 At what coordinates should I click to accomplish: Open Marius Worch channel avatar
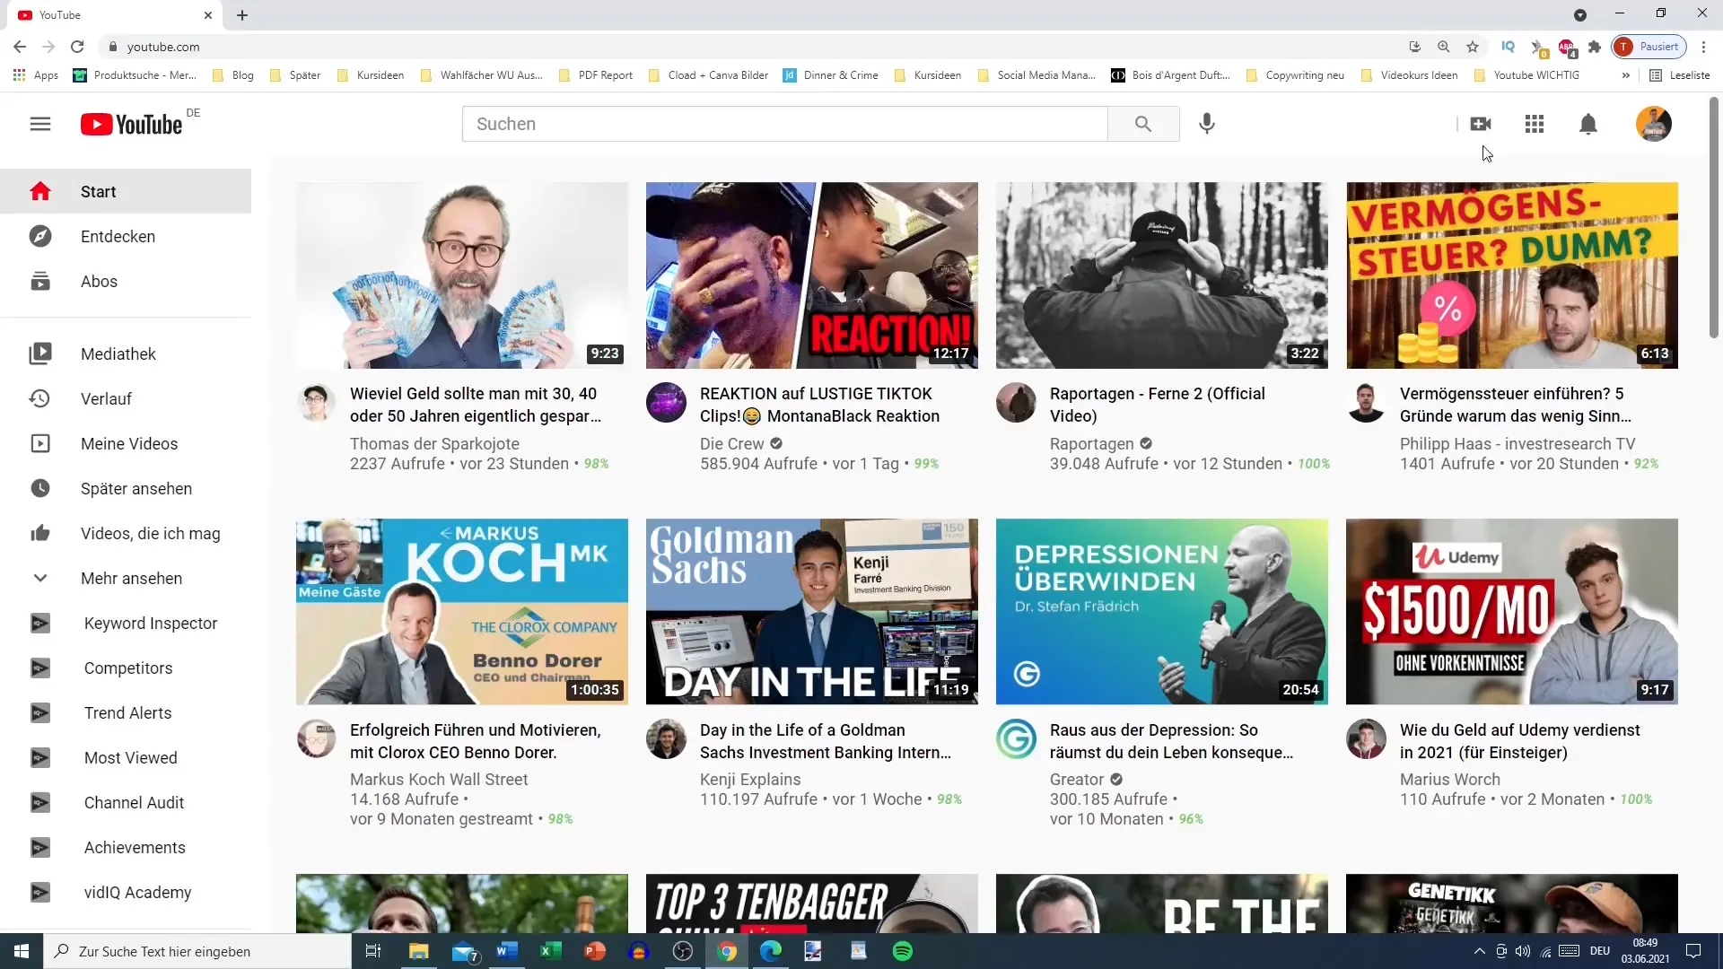pyautogui.click(x=1366, y=739)
